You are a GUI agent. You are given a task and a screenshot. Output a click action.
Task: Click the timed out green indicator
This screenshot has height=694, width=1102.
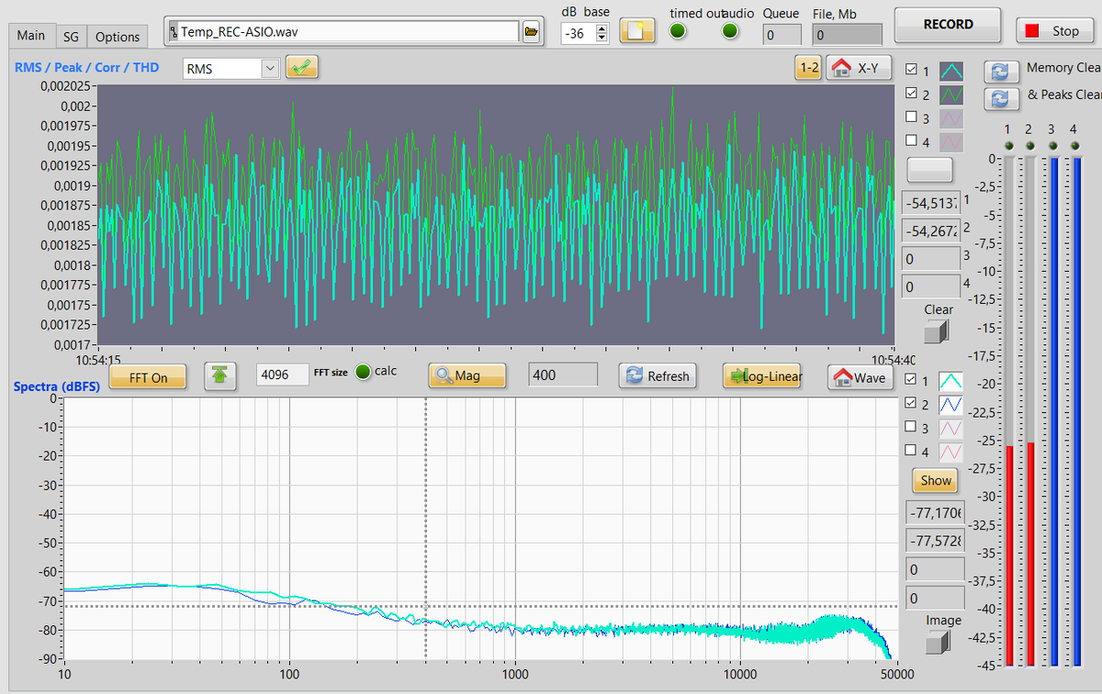coord(678,30)
